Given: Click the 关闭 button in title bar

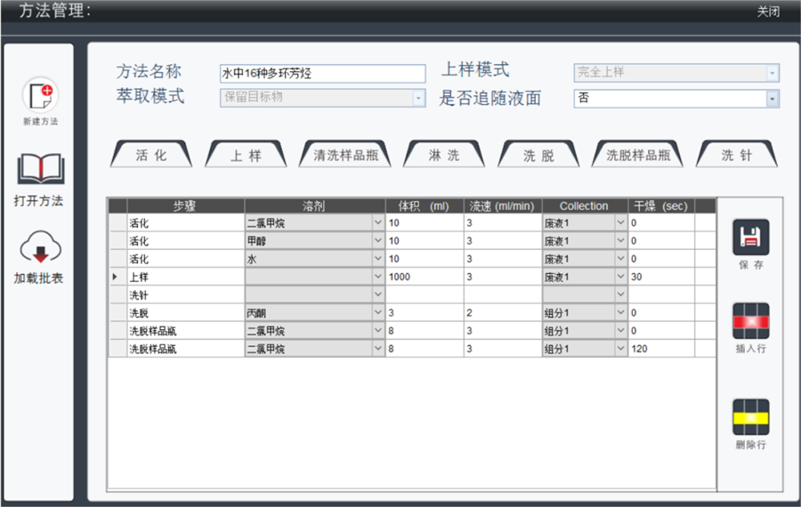Looking at the screenshot, I should [768, 12].
